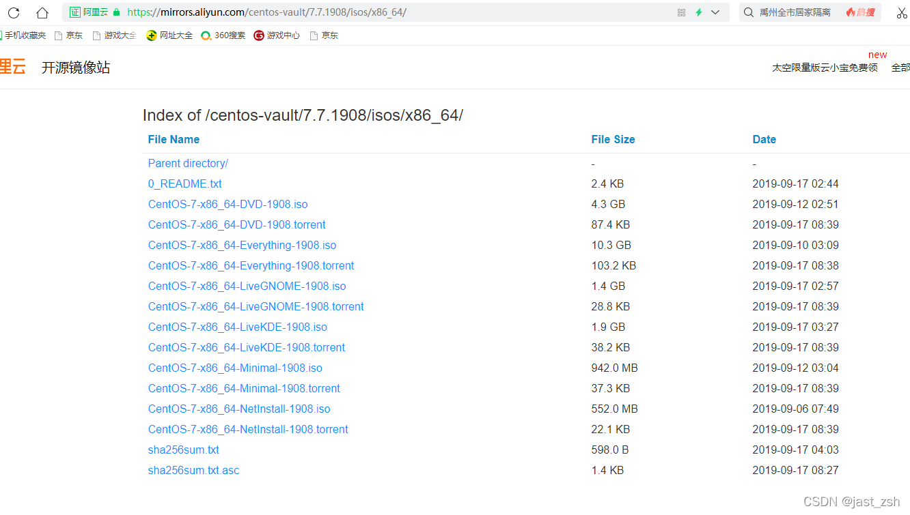
Task: Click the Aliyun logo
Action: pyautogui.click(x=12, y=67)
